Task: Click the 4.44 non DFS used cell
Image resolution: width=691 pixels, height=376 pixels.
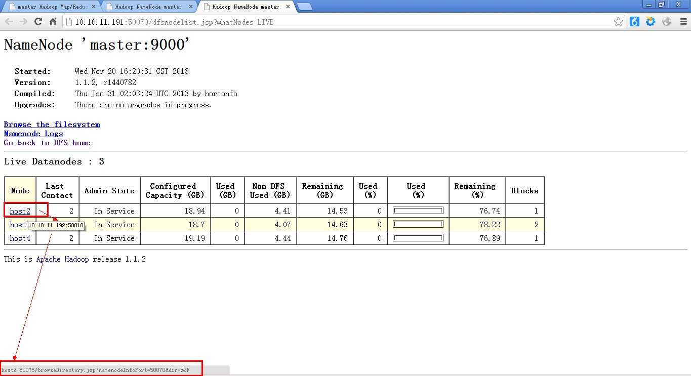Action: click(271, 238)
